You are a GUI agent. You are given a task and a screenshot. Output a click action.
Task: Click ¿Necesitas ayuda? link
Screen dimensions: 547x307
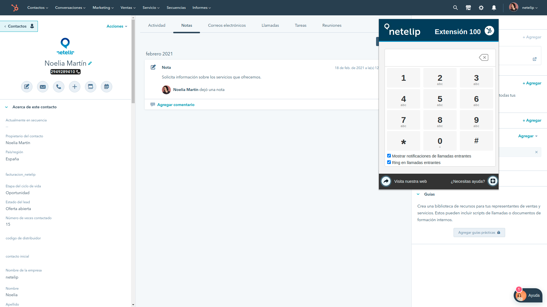pos(468,181)
